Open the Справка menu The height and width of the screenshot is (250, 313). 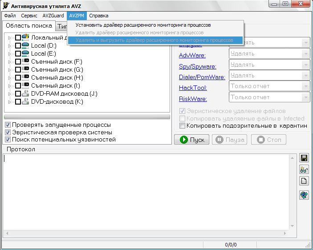pos(98,16)
